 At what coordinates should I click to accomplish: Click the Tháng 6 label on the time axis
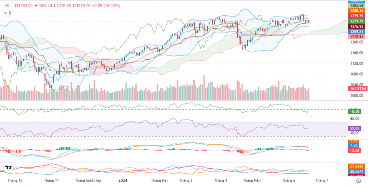(x=289, y=180)
